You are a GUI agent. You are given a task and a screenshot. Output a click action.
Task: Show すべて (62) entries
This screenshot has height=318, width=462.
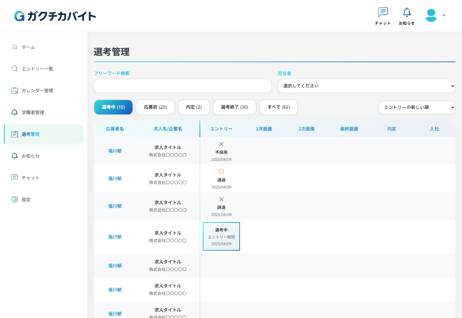click(x=278, y=107)
